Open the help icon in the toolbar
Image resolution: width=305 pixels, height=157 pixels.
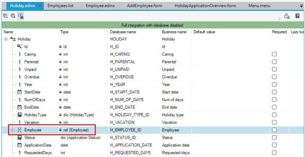(297, 16)
